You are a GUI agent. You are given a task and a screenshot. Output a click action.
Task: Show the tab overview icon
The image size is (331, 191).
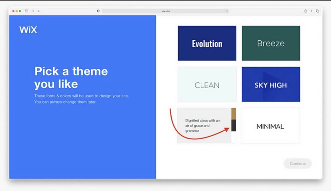tap(317, 11)
